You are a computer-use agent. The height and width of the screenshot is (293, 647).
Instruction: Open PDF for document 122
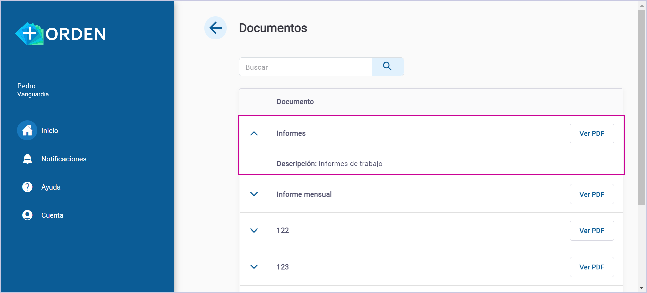coord(592,231)
